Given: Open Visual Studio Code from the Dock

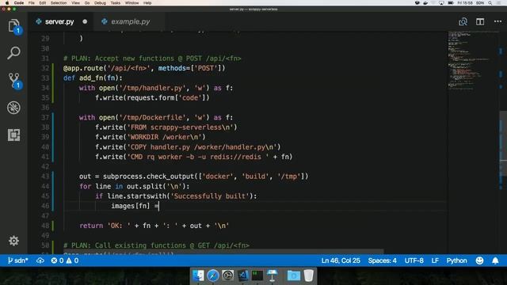Looking at the screenshot, I should click(x=243, y=275).
